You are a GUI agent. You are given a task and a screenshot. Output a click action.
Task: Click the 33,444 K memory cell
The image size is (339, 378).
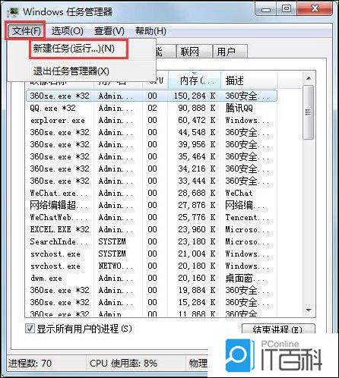coord(197,181)
